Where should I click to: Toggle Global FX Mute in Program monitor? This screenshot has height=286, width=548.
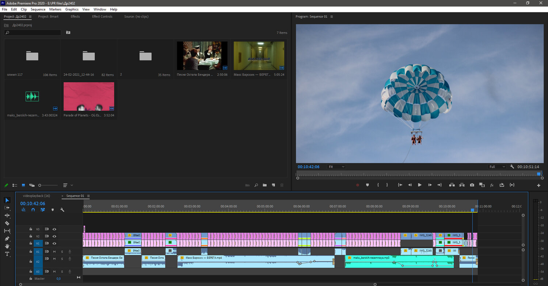(492, 185)
